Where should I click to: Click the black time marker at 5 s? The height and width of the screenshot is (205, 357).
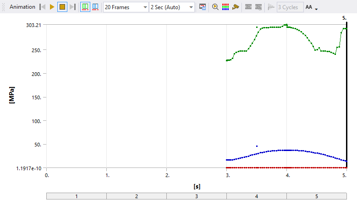click(x=346, y=95)
